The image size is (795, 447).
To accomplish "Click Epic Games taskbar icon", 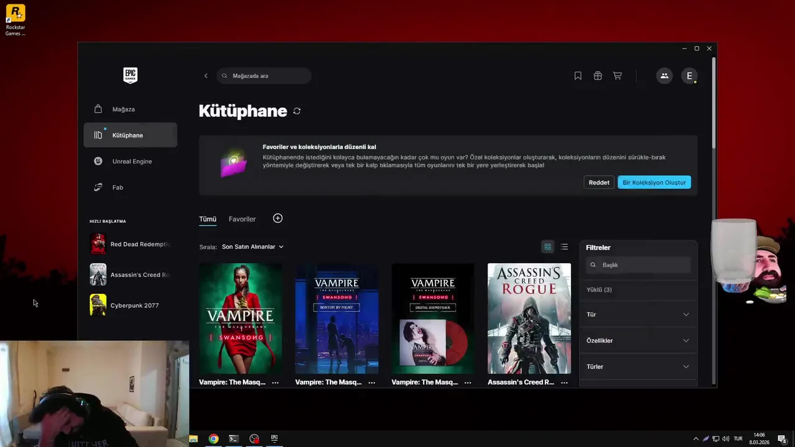I will pyautogui.click(x=274, y=439).
